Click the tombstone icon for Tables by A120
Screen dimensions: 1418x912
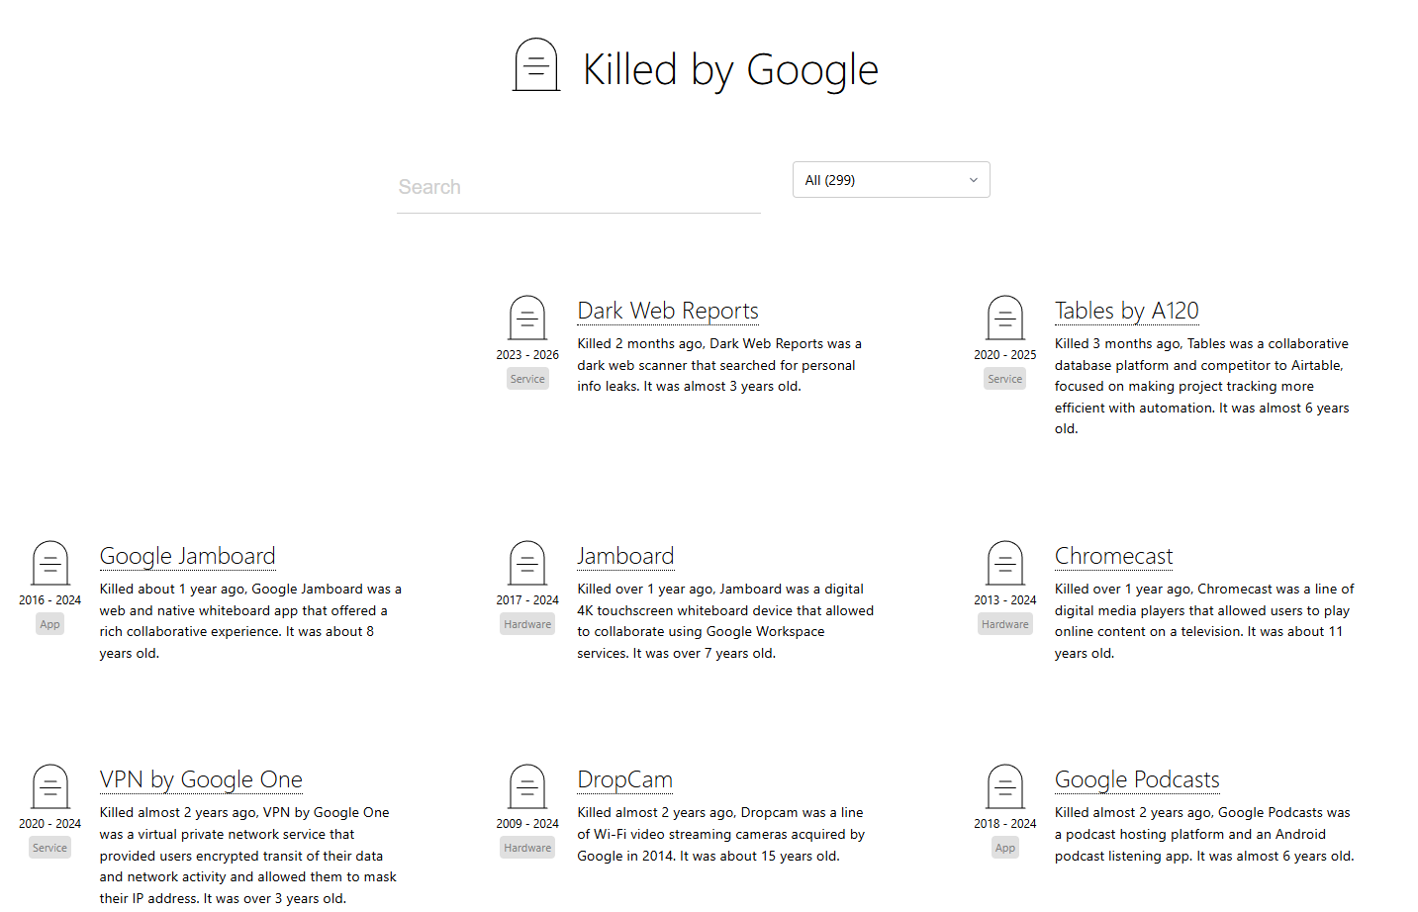point(1004,318)
